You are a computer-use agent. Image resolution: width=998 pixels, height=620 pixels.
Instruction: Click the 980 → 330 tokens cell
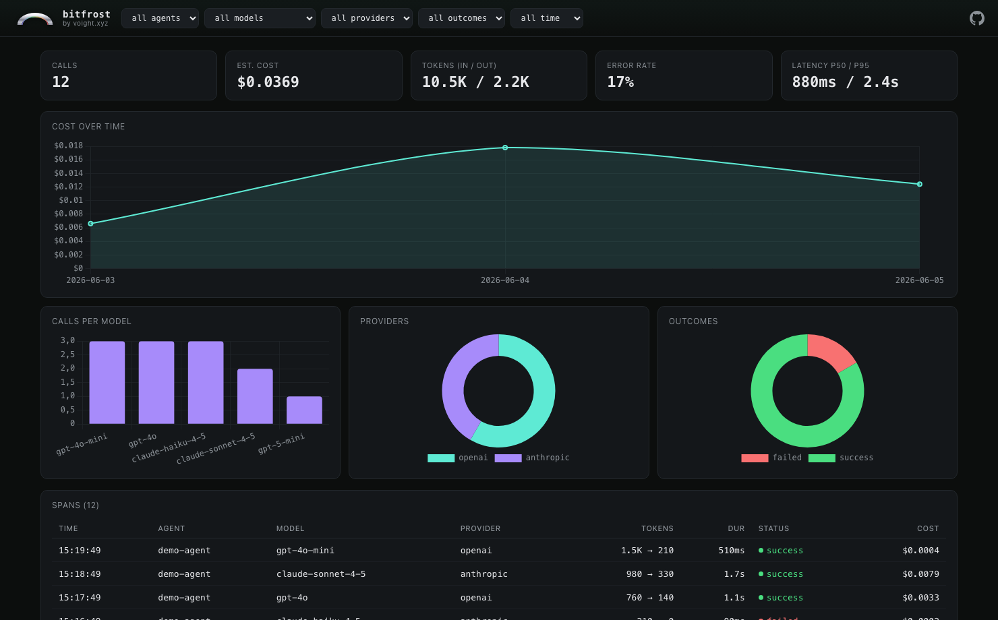click(650, 574)
